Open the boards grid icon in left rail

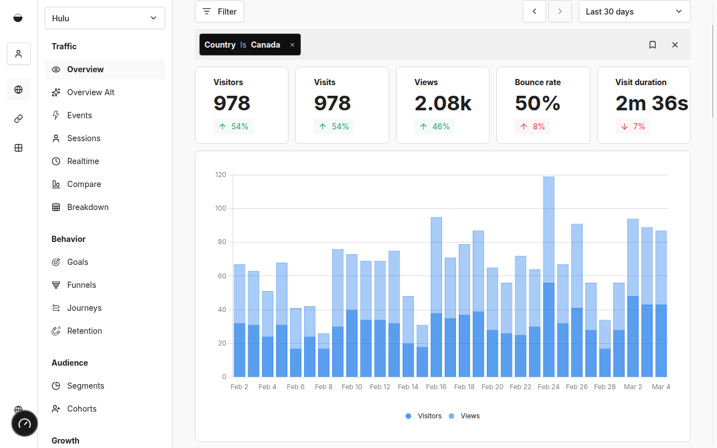click(x=18, y=148)
